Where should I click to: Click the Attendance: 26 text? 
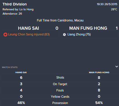click(x=12, y=14)
